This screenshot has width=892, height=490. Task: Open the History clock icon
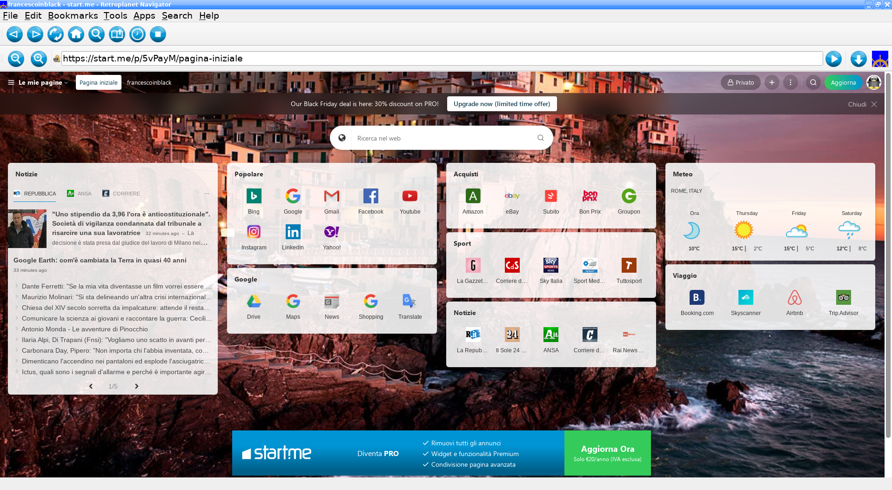[x=137, y=34]
